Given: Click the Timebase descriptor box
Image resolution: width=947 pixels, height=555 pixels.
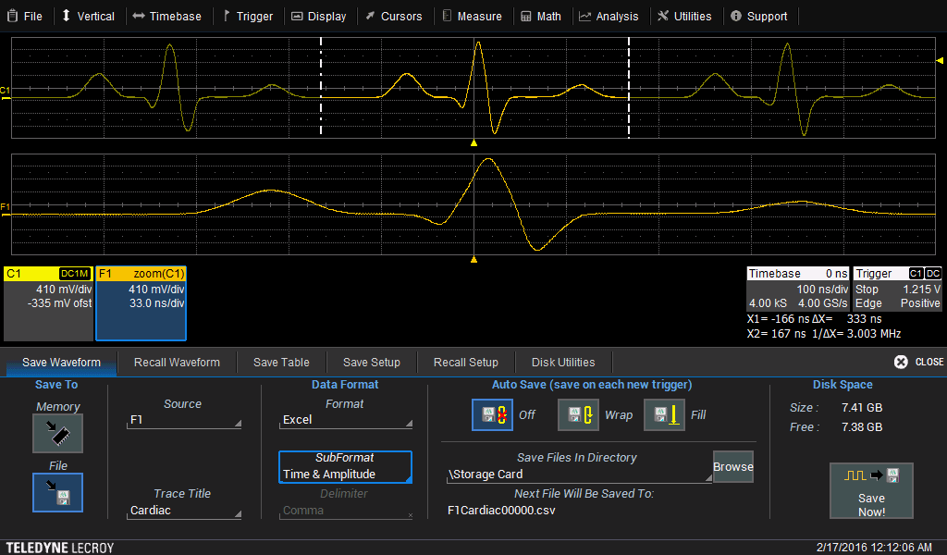Looking at the screenshot, I should [797, 289].
